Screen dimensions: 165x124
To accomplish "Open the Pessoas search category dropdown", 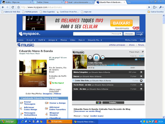I will pyautogui.click(x=116, y=34).
